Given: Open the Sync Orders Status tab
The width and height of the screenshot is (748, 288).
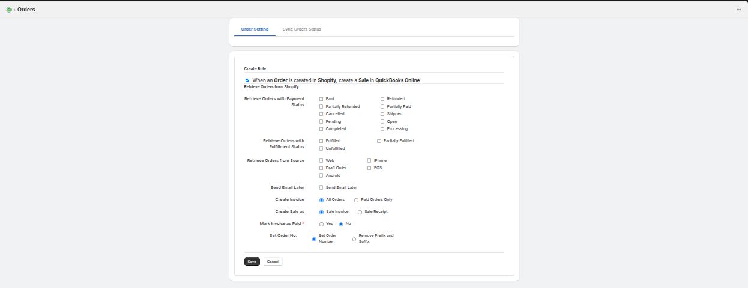Looking at the screenshot, I should point(302,29).
